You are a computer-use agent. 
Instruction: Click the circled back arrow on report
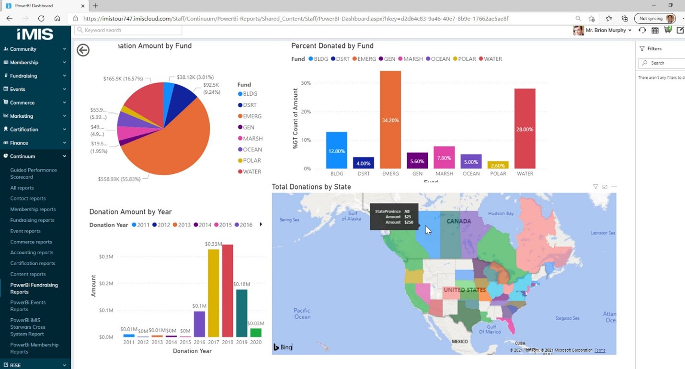click(83, 50)
